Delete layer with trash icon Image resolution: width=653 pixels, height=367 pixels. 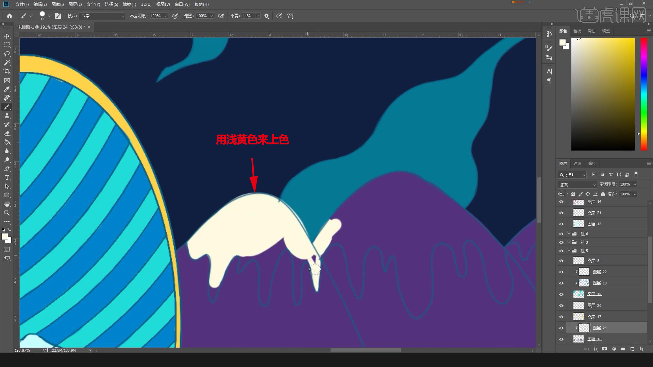tap(641, 349)
